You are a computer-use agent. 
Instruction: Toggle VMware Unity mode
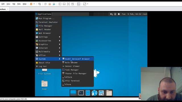73,4
